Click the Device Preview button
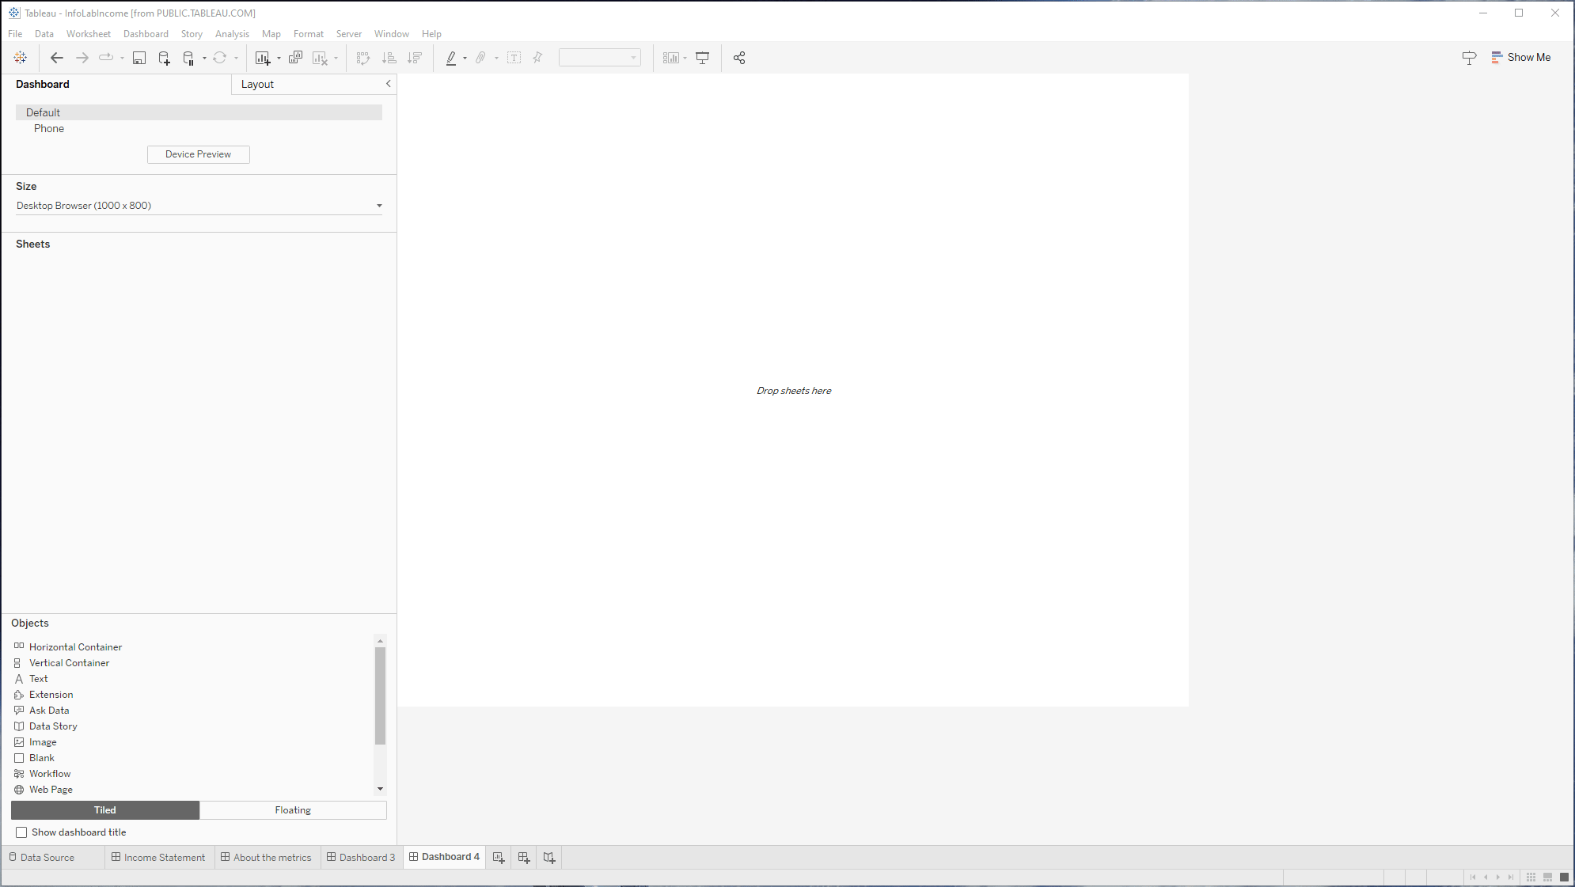1575x887 pixels. [x=198, y=154]
